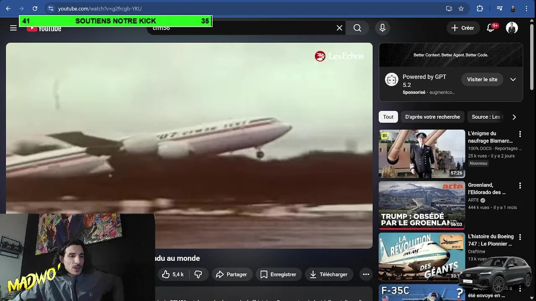Click the ARTE channel name

(473, 200)
